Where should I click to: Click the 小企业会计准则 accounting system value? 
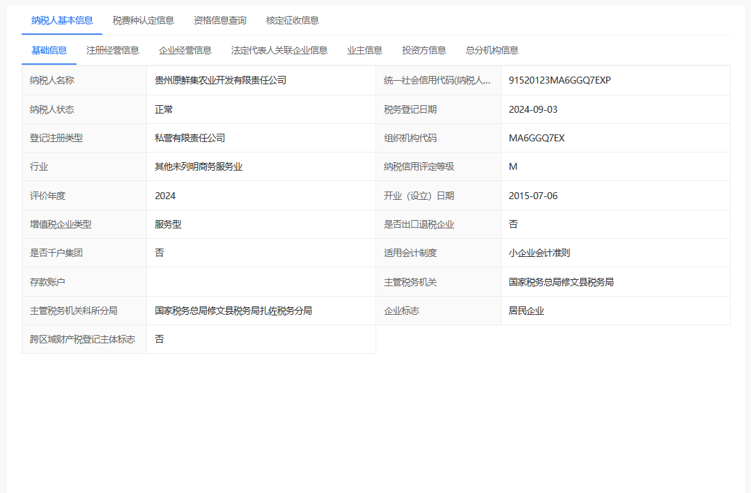pos(539,253)
